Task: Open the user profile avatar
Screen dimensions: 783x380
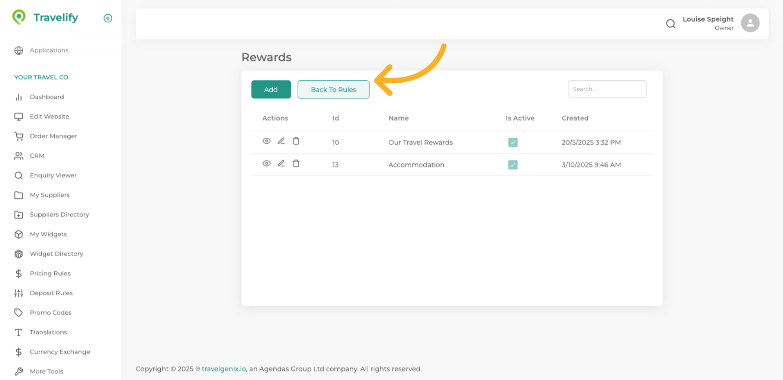Action: (750, 23)
